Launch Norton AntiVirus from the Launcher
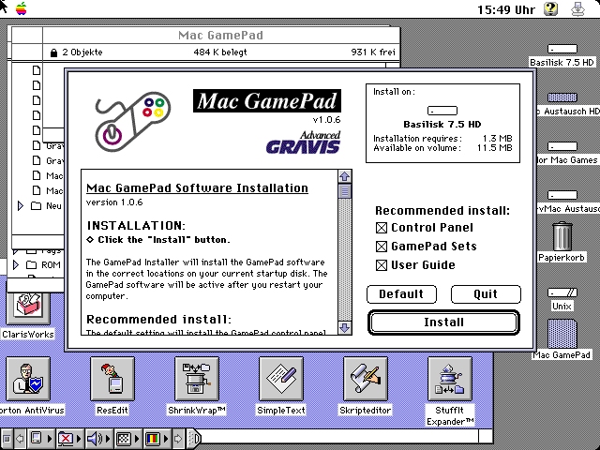600x450 pixels. pos(28,379)
